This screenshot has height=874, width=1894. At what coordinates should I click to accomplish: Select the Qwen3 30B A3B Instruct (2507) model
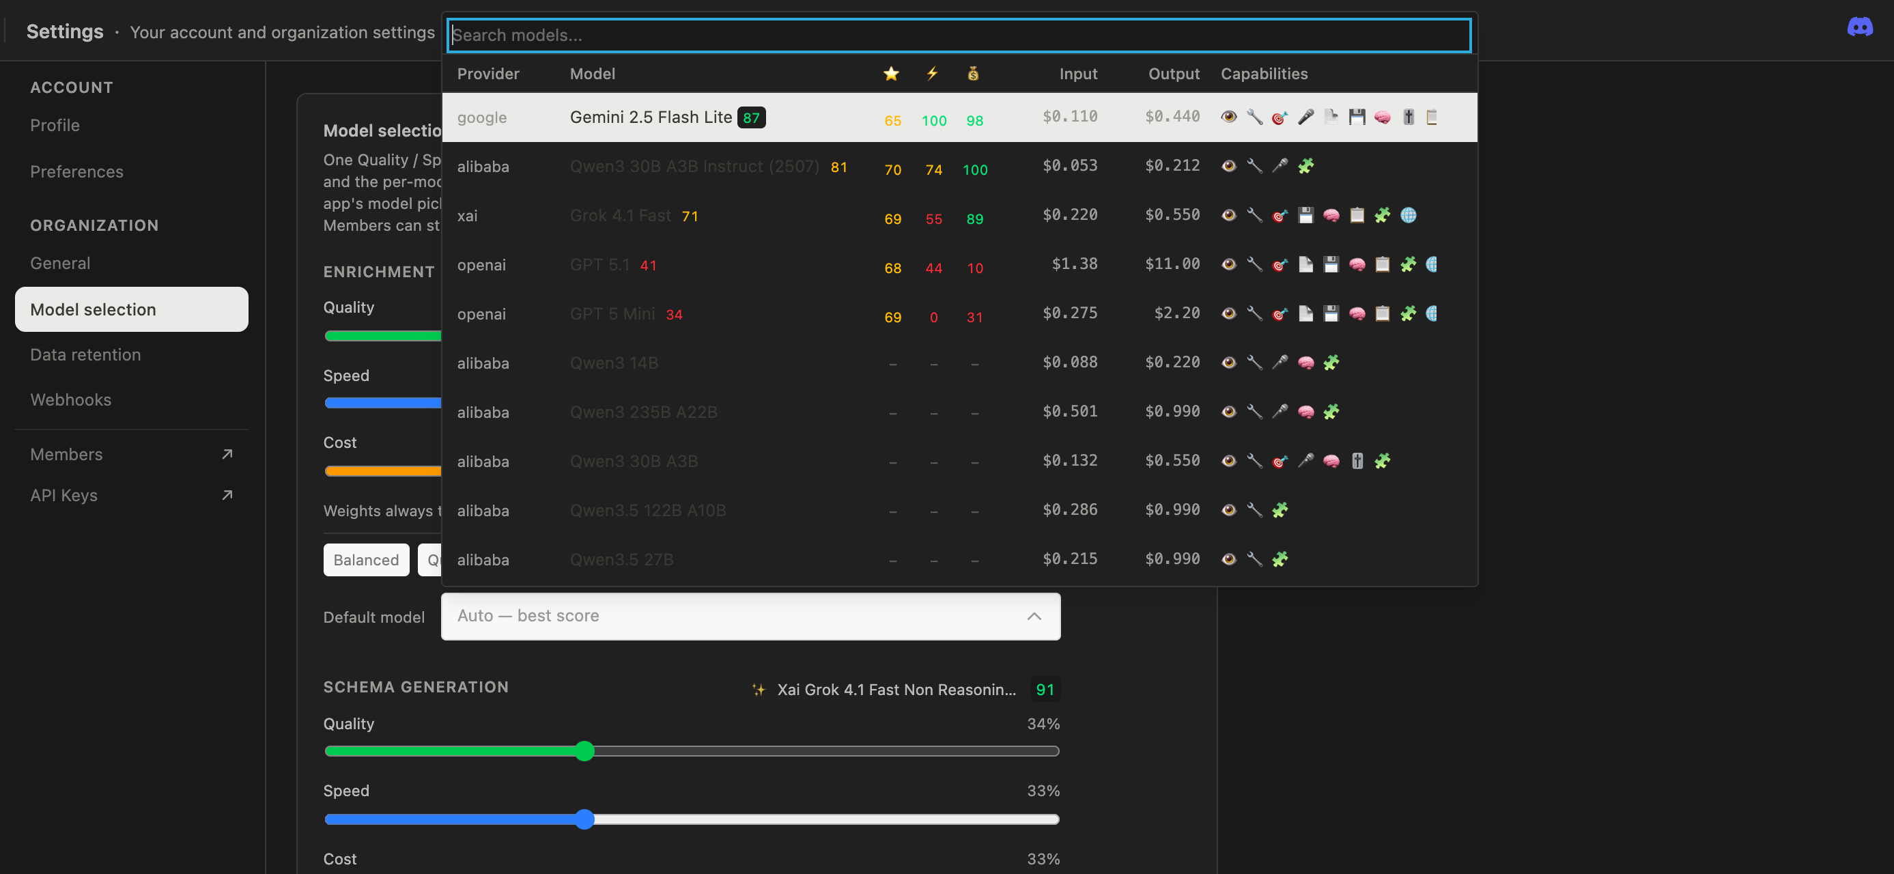coord(959,166)
